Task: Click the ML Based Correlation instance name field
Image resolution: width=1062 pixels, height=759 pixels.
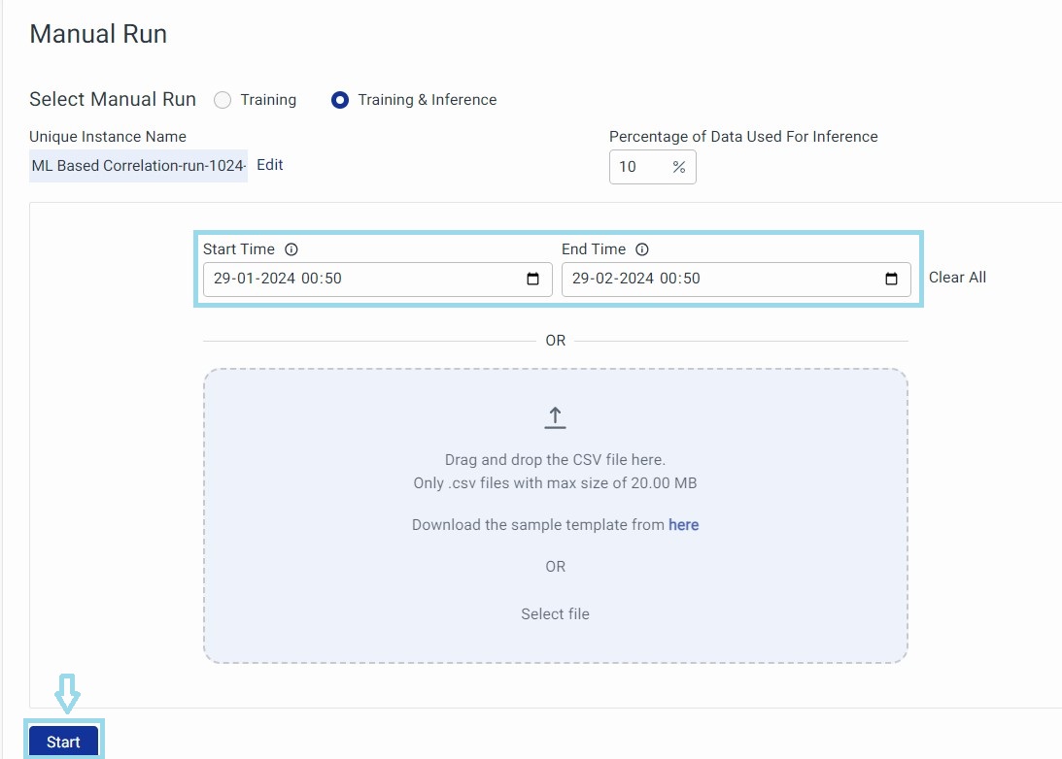Action: point(138,166)
